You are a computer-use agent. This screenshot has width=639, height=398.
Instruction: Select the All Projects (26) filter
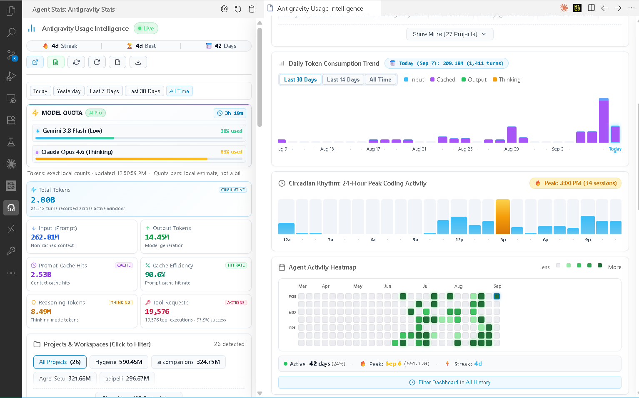(x=60, y=362)
